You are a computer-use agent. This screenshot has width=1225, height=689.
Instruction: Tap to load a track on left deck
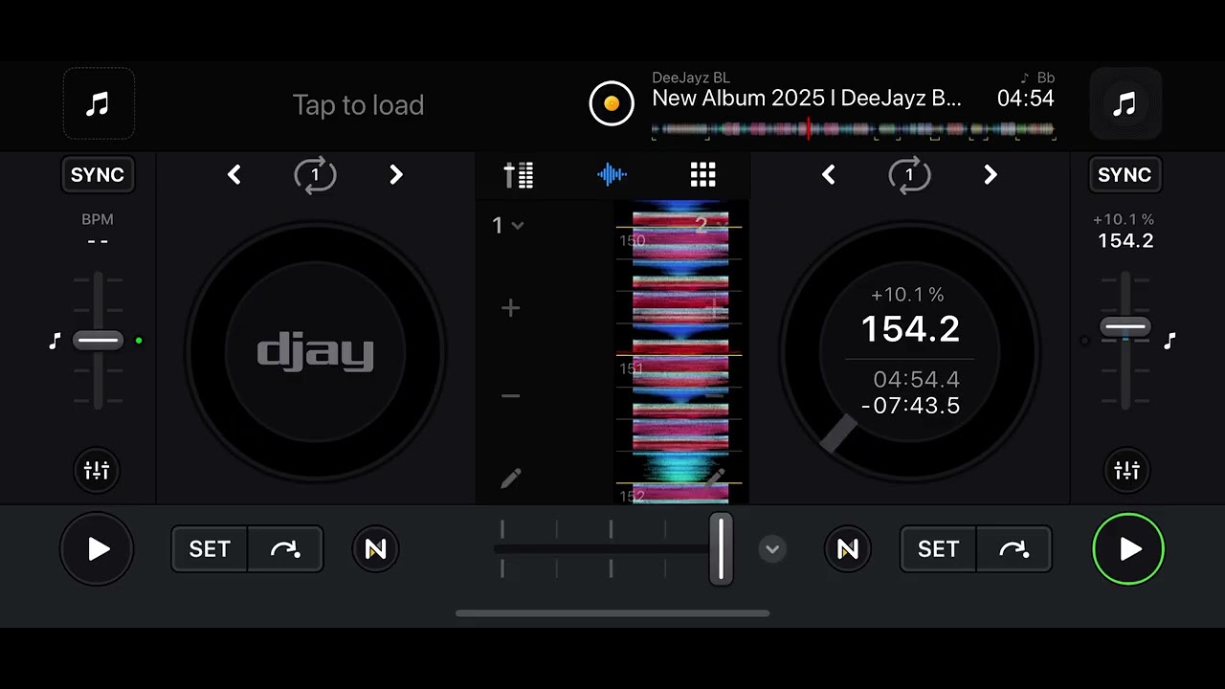pos(358,105)
